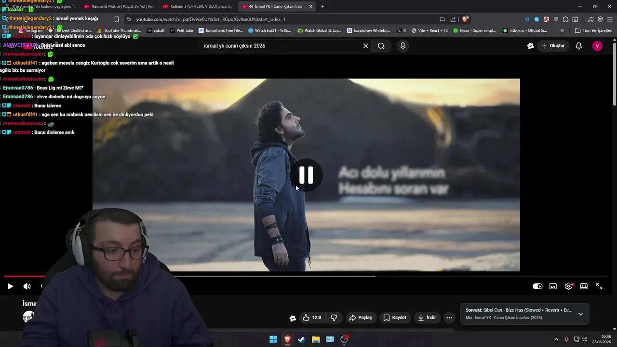Open the cobalt bookmark
The image size is (617, 347).
click(x=156, y=30)
